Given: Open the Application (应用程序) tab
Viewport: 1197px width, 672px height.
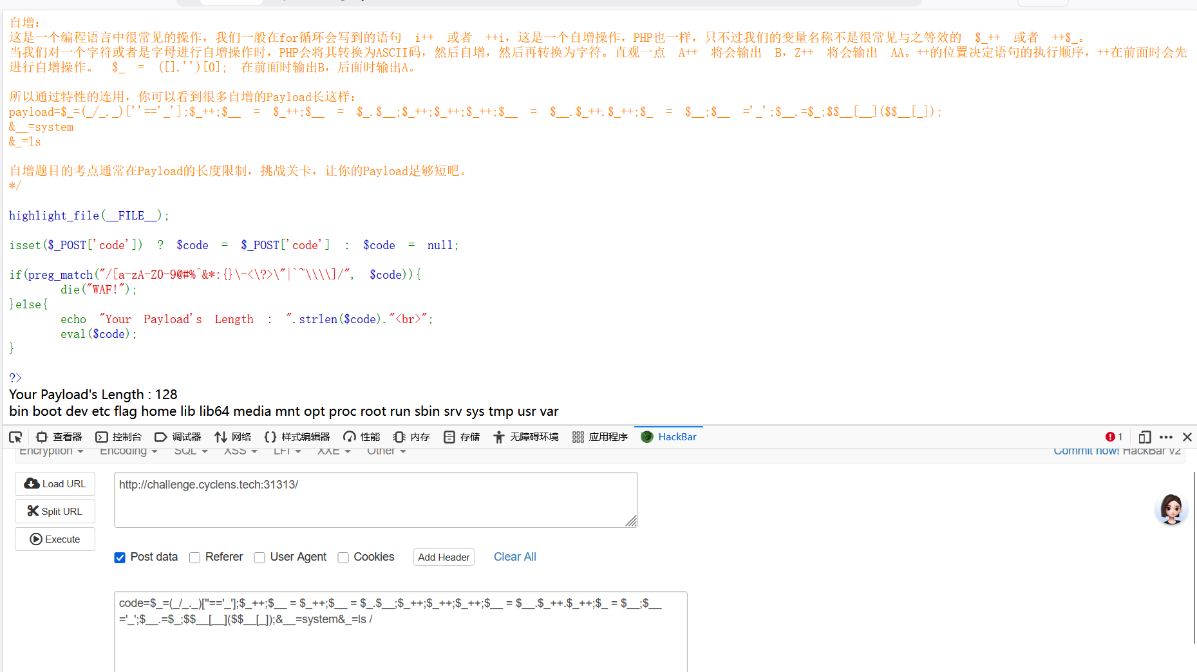Looking at the screenshot, I should [600, 437].
